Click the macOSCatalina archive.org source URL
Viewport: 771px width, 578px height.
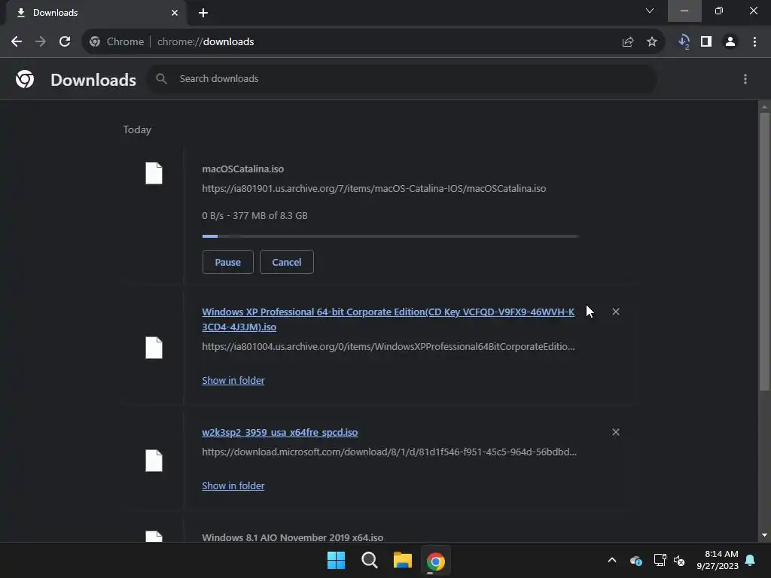pos(373,189)
